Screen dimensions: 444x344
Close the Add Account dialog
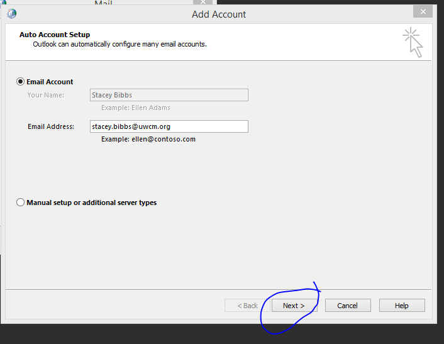click(x=422, y=11)
